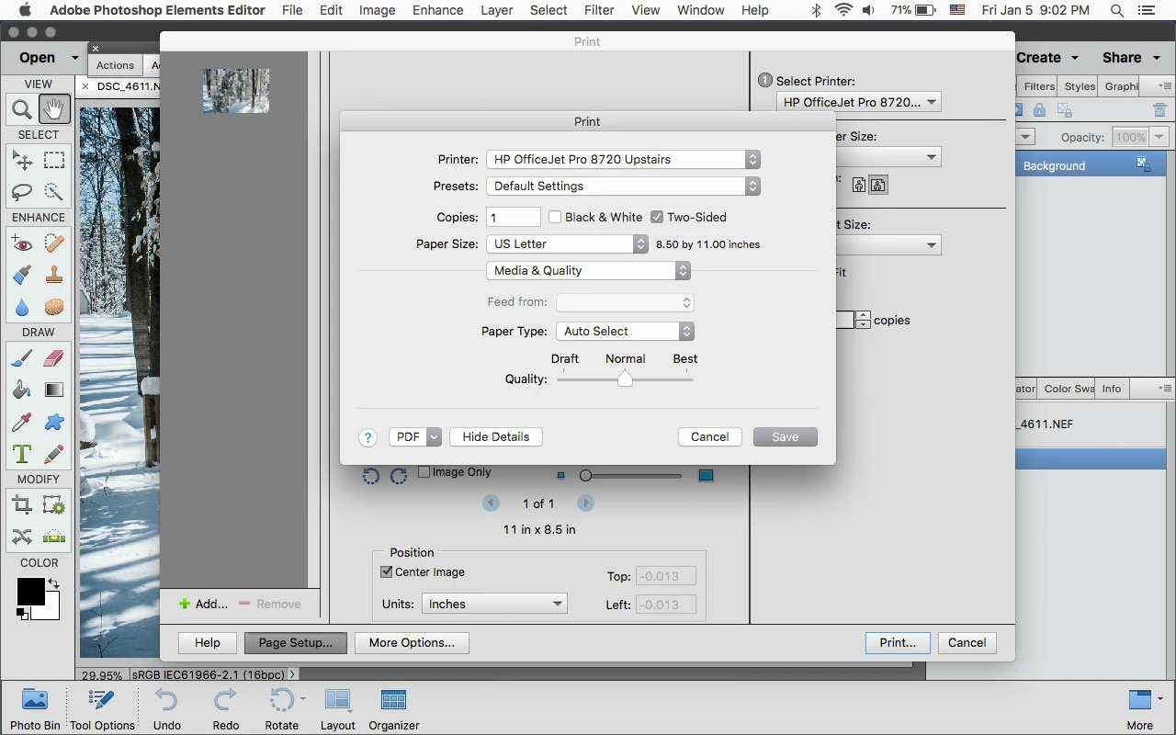Select the Type tool

coord(22,454)
